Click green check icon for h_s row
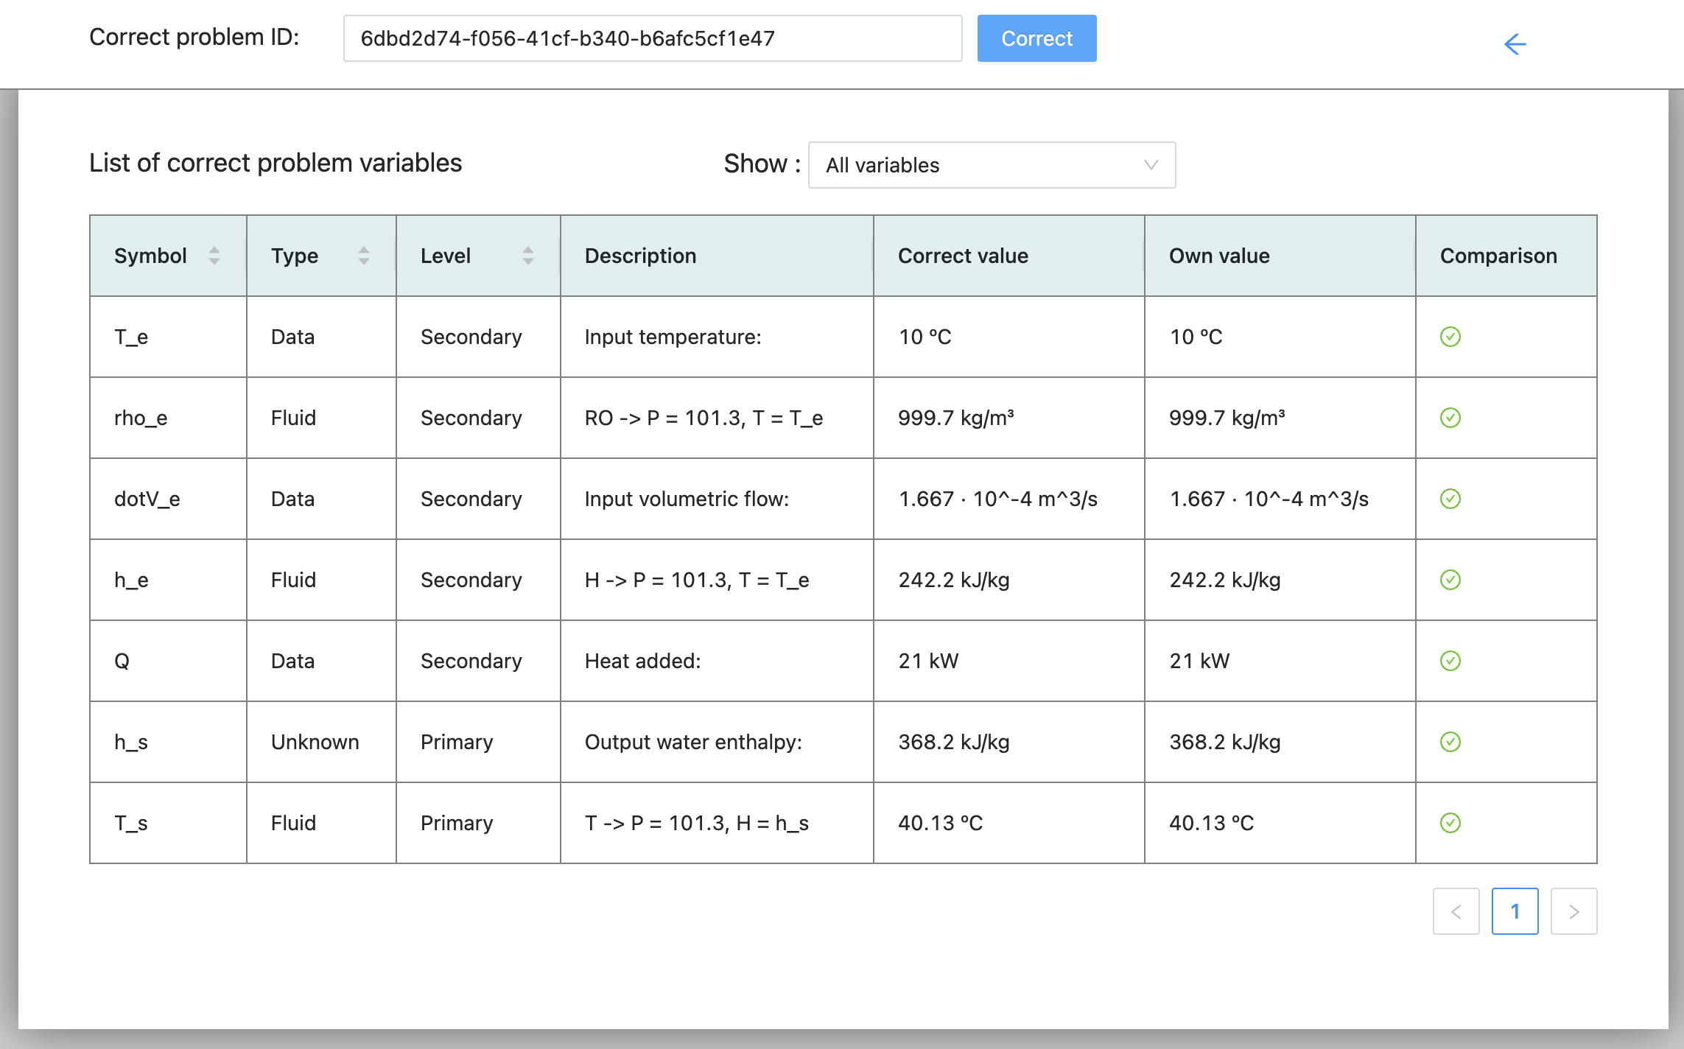The width and height of the screenshot is (1684, 1049). 1450,742
